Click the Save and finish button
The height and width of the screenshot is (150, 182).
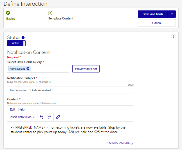coord(152,14)
